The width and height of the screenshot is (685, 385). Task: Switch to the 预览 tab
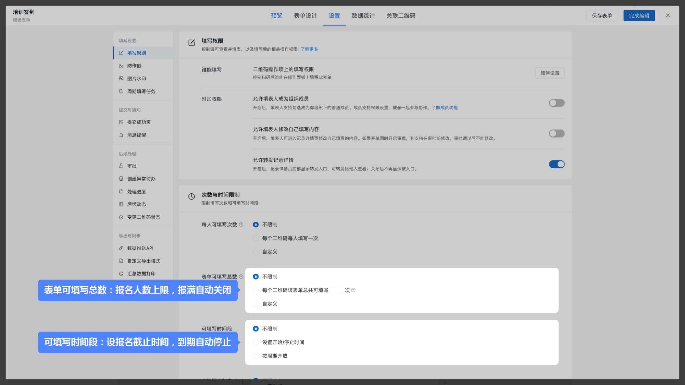[x=276, y=16]
